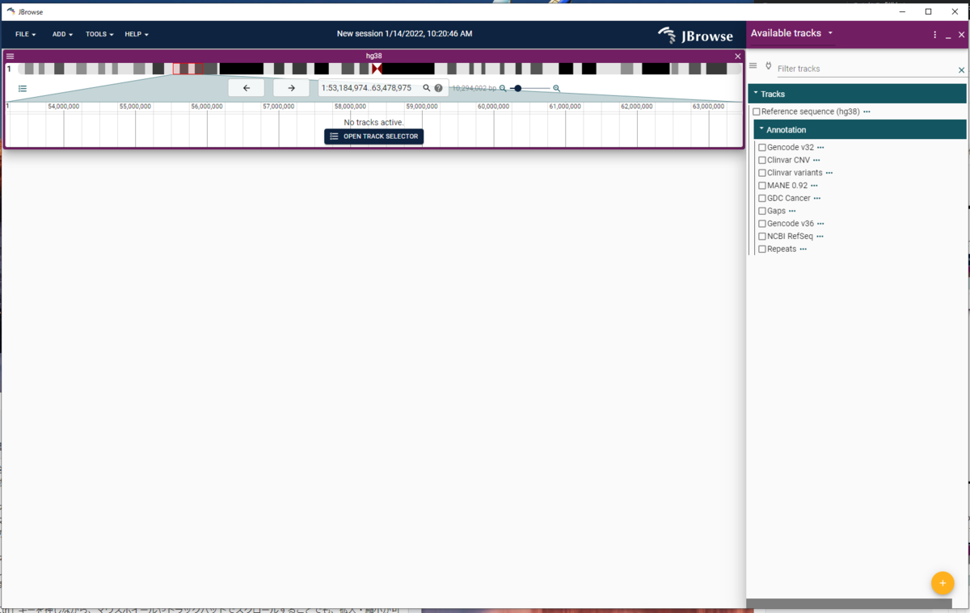Viewport: 970px width, 613px height.
Task: Click the Filter tracks input field
Action: click(x=866, y=69)
